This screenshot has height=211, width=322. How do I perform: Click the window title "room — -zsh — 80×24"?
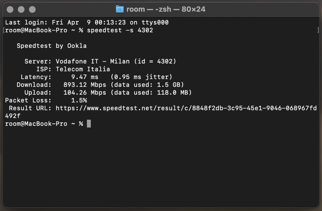tap(166, 9)
